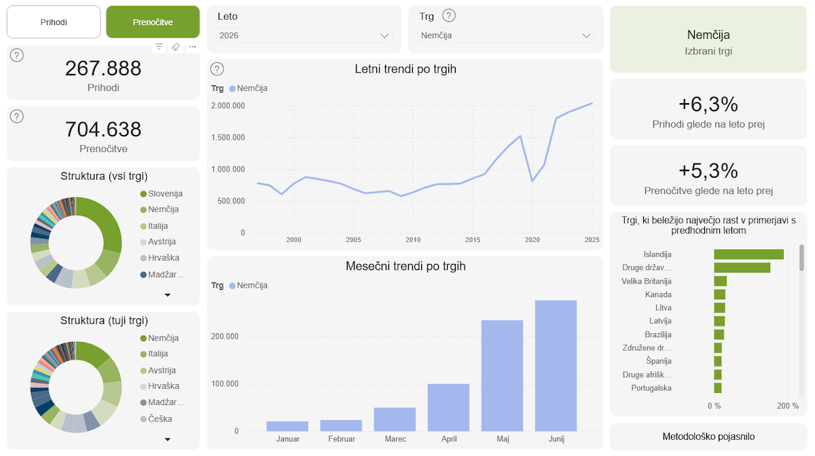Viewport: 815px width, 456px height.
Task: Click the filter icon above Prihodi card
Action: point(159,47)
